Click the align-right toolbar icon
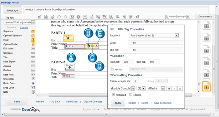Image resolution: width=219 pixels, height=117 pixels. pos(124,17)
